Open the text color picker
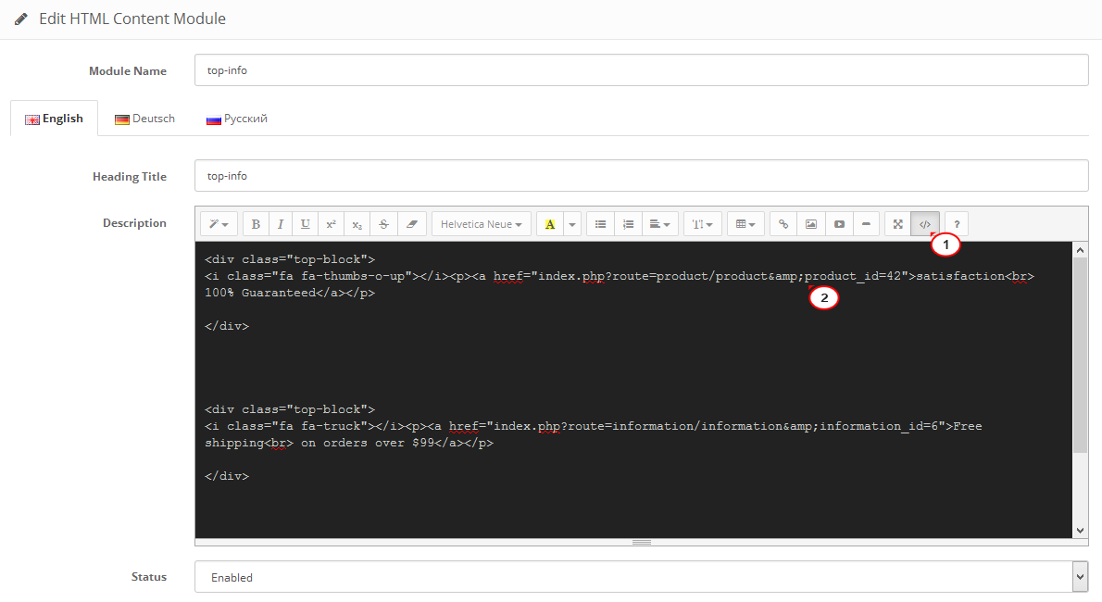 click(x=549, y=223)
